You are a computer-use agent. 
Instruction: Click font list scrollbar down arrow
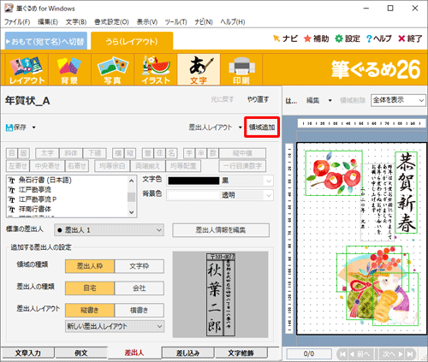tap(131, 212)
